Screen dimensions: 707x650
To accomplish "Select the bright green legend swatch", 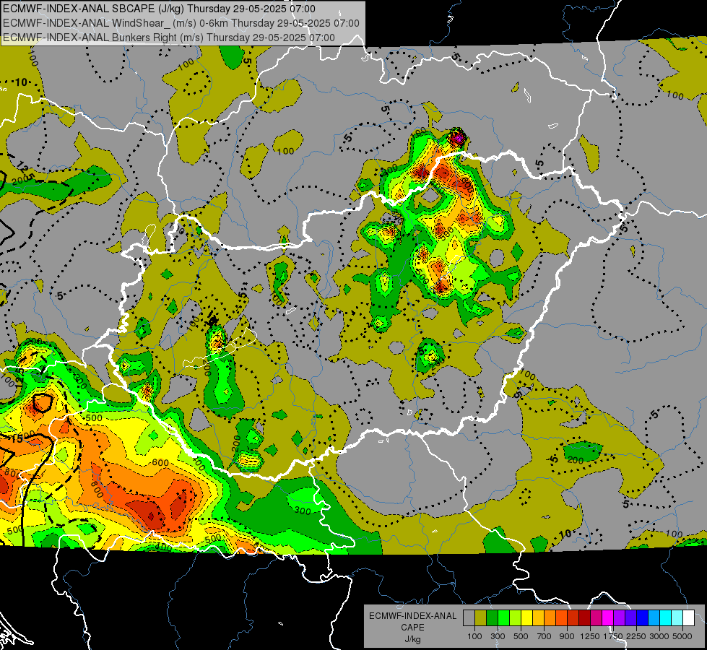I will 503,617.
